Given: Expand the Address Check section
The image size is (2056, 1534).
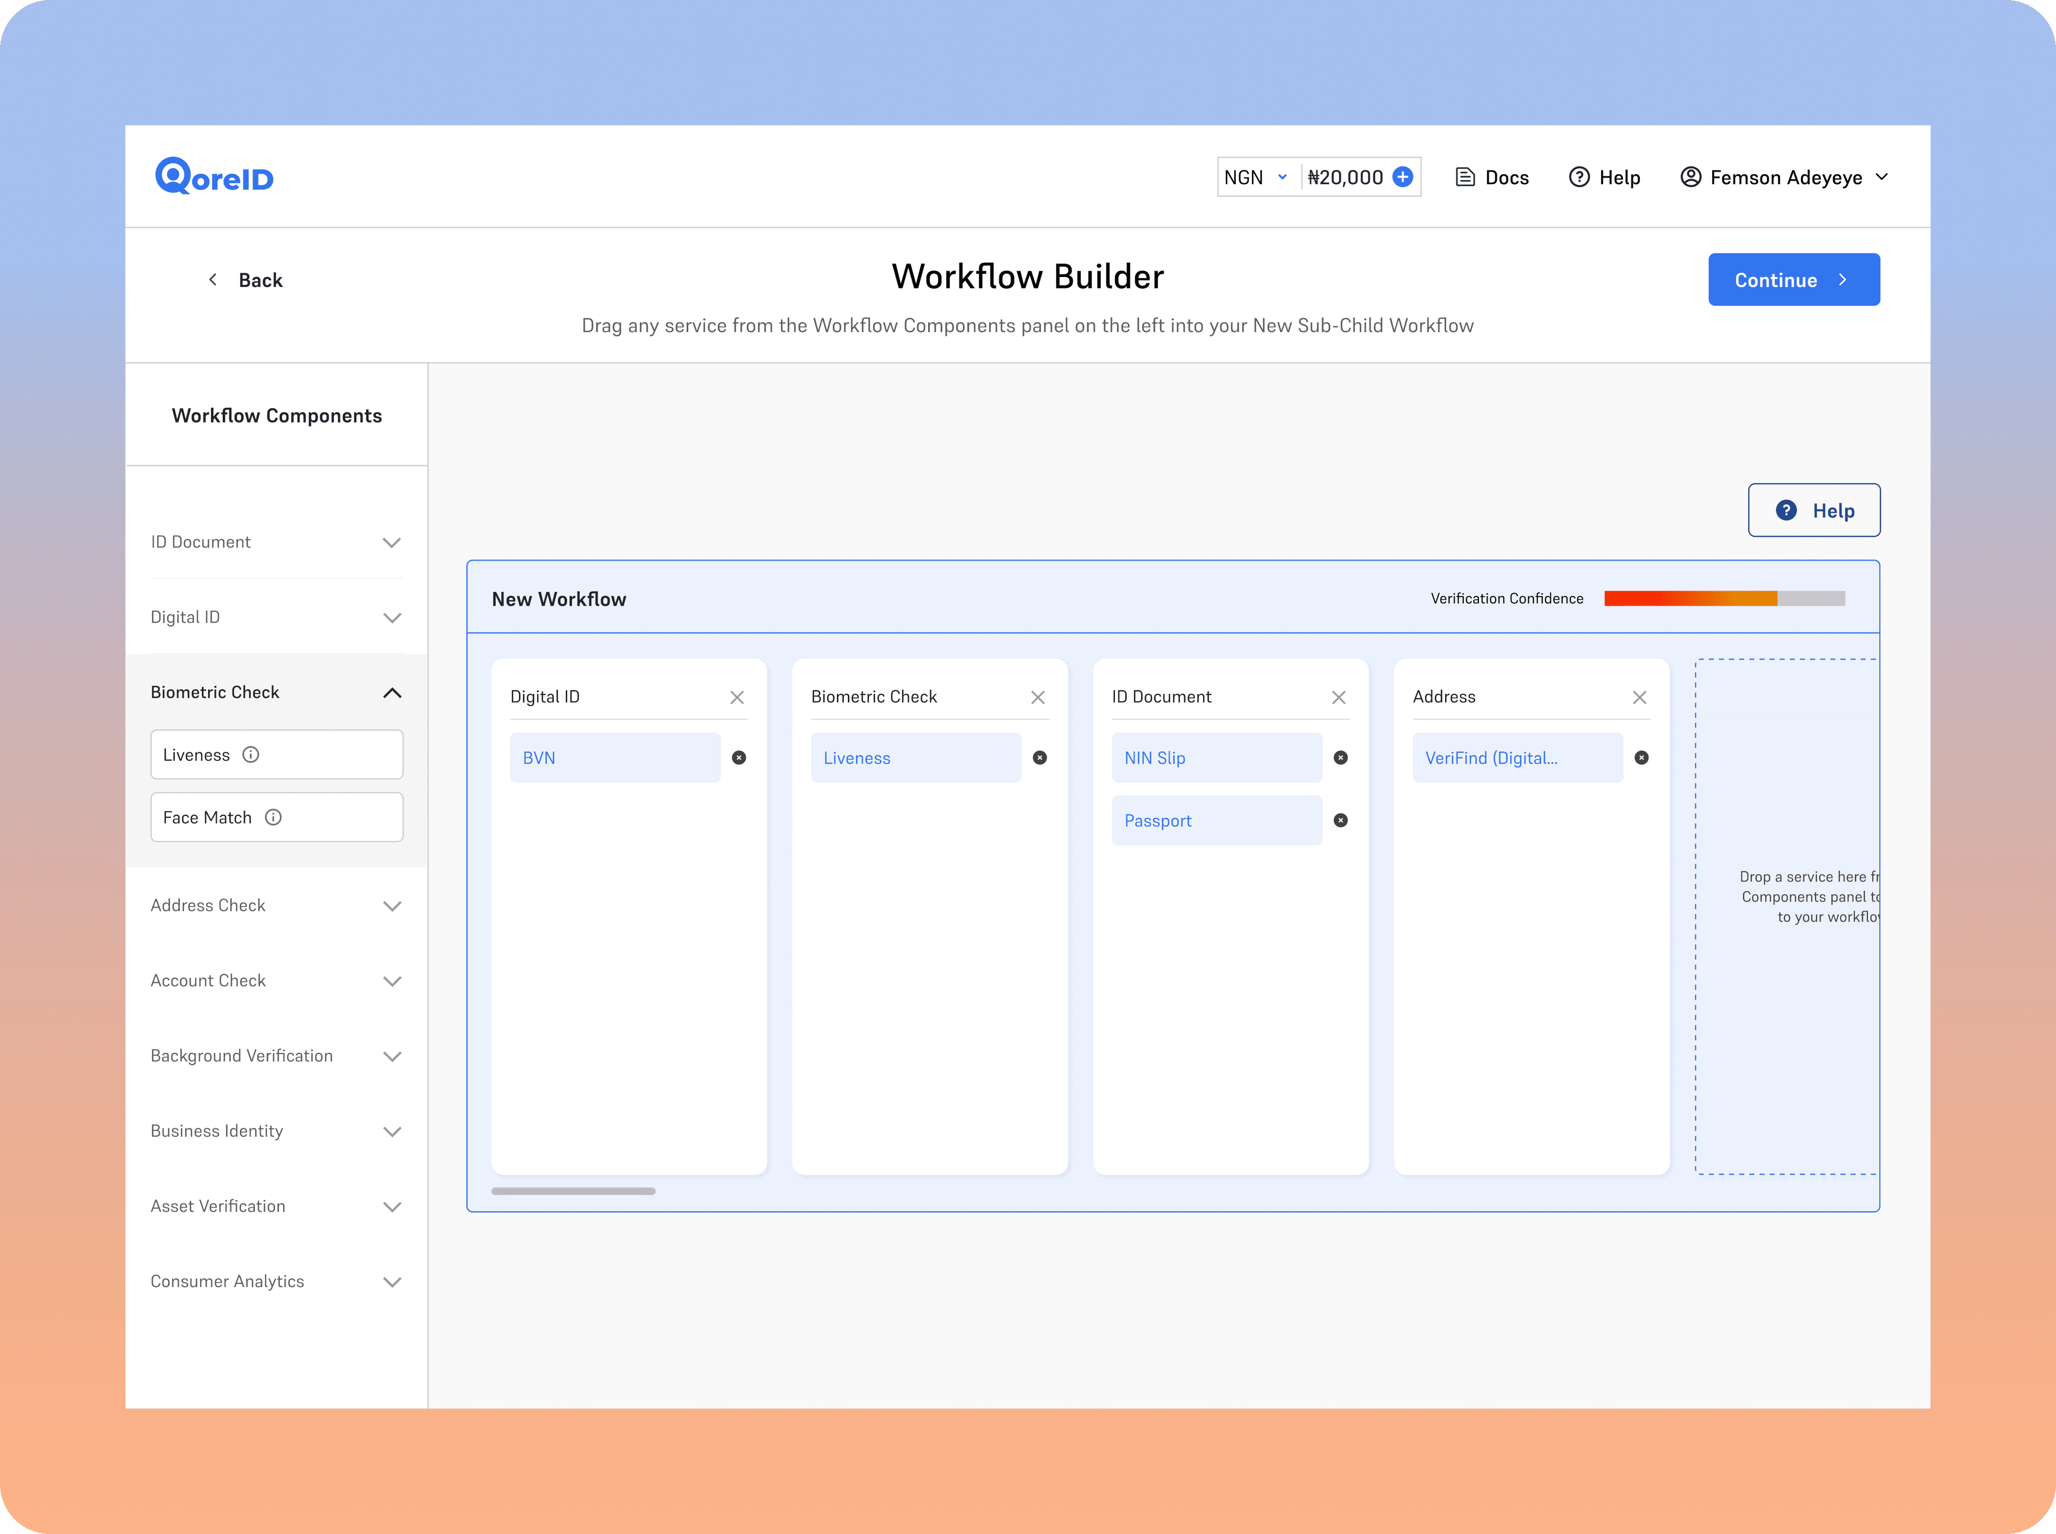Looking at the screenshot, I should 392,906.
